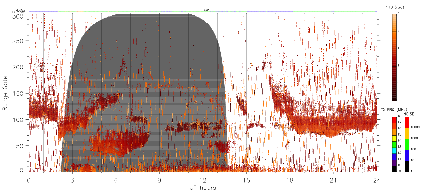The height and width of the screenshot is (195, 424).
Task: Click the NOISE legend label 10000
Action: pyautogui.click(x=416, y=127)
